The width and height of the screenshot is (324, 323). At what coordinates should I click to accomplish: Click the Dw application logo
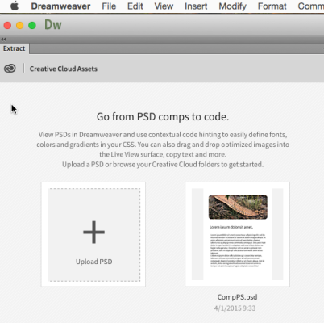[53, 25]
